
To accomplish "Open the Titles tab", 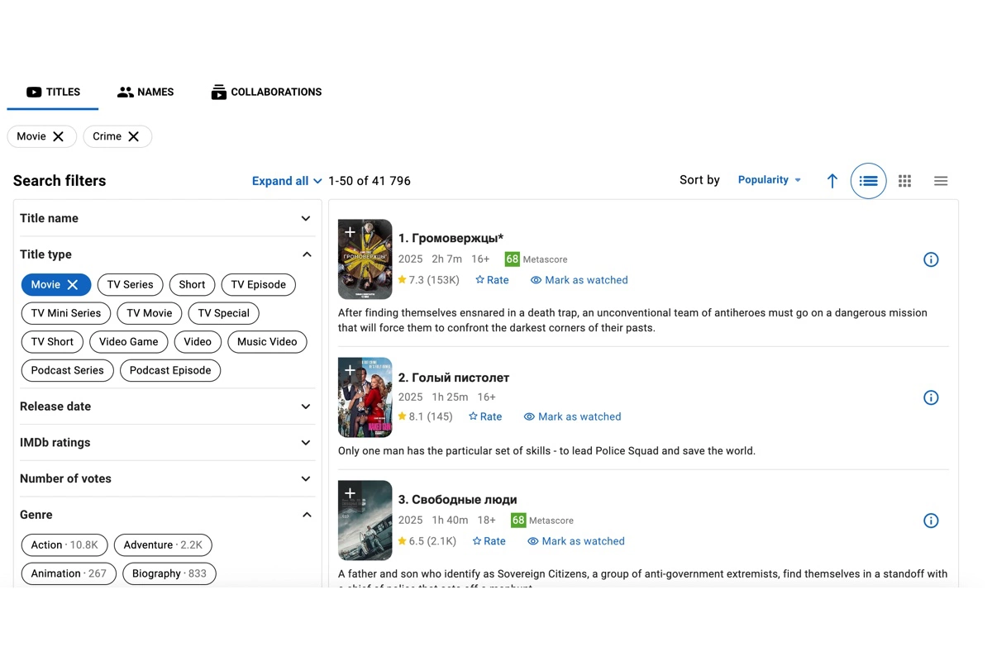I will tap(53, 92).
